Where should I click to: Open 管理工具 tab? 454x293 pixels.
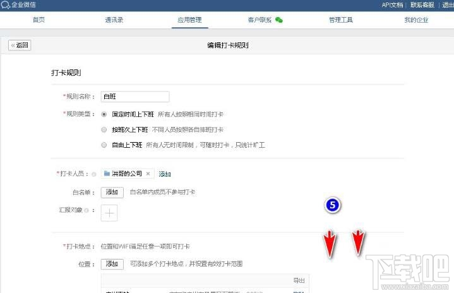click(341, 20)
